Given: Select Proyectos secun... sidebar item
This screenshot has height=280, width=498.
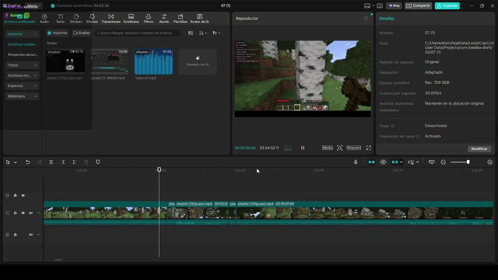Looking at the screenshot, I should [x=23, y=55].
